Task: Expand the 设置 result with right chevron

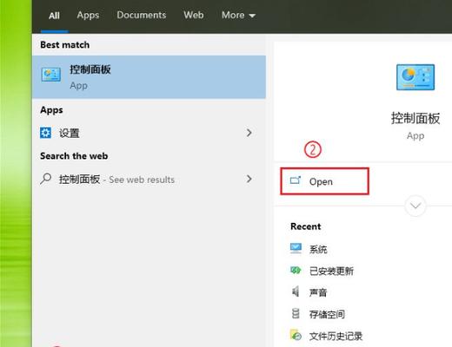Action: (249, 133)
